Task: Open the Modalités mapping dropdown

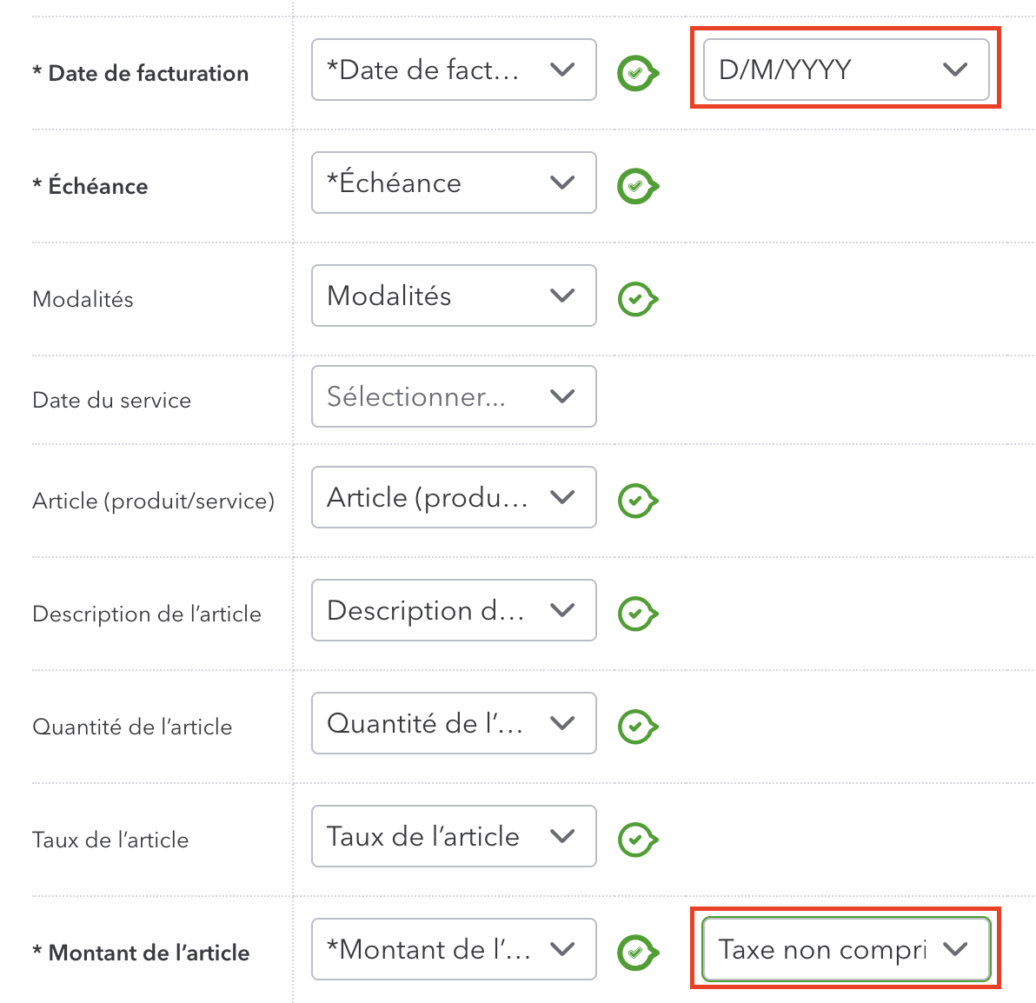Action: point(454,296)
